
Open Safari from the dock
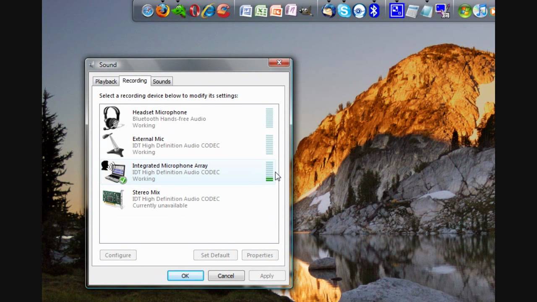(148, 11)
